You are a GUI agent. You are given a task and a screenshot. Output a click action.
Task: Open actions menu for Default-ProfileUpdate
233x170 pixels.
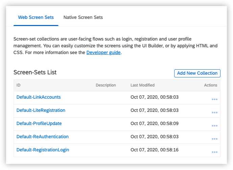[214, 126]
